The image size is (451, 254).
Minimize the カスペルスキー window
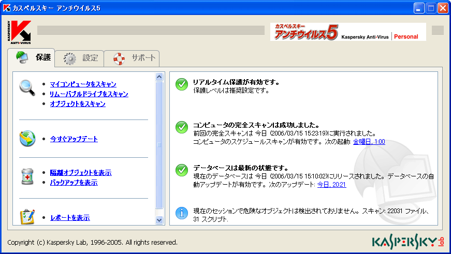coord(419,8)
